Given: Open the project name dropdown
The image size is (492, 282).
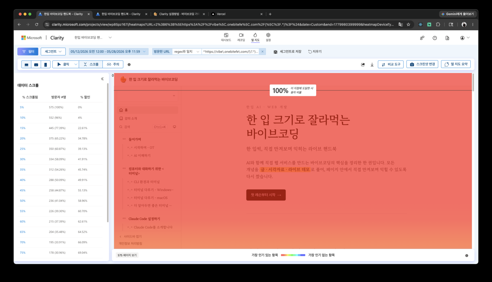Looking at the screenshot, I should 110,37.
